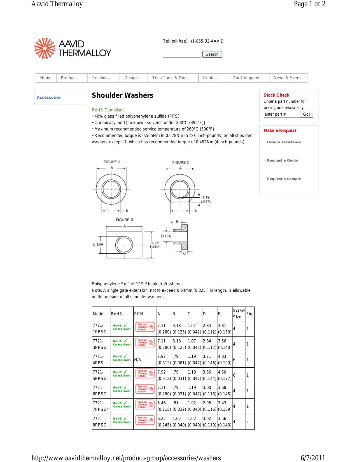The image size is (357, 462).
Task: Click the Go! stock check button
Action: [306, 114]
